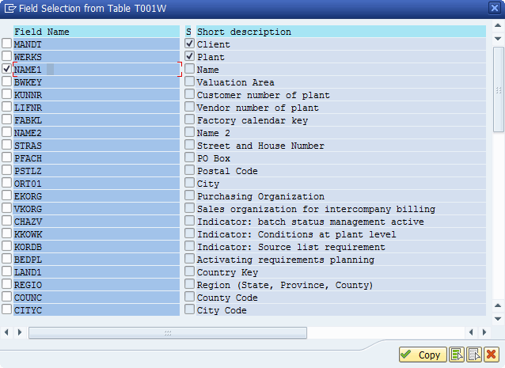Toggle selection checkbox beside Postal Code
This screenshot has height=368, width=505.
pyautogui.click(x=190, y=170)
